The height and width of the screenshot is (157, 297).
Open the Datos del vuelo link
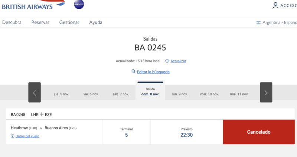(x=27, y=136)
